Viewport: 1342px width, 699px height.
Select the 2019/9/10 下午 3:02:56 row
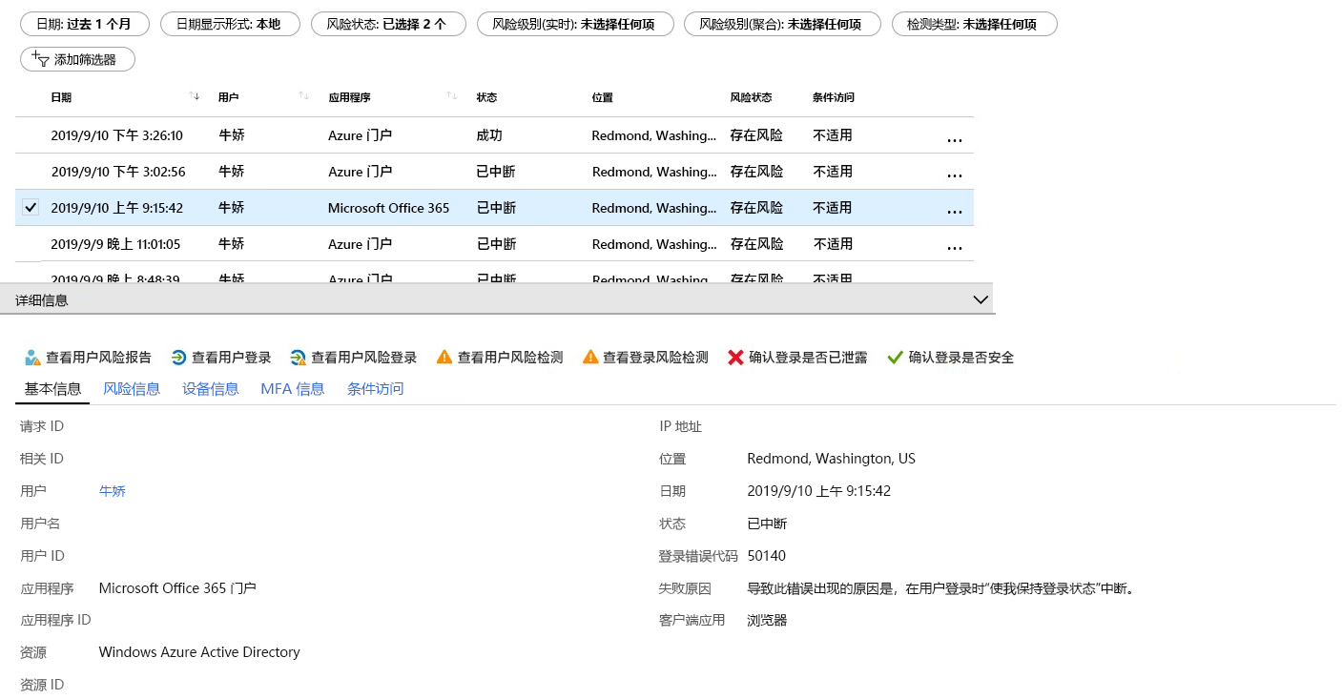pos(494,172)
